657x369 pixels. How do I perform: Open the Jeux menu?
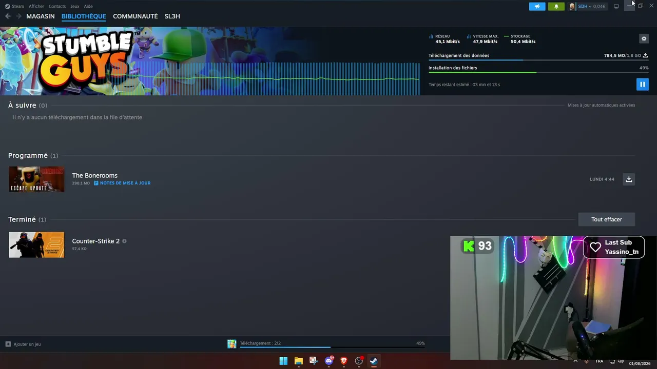coord(75,6)
